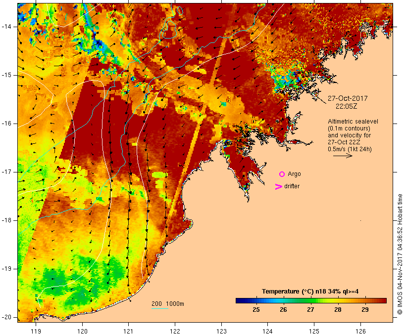The image size is (406, 336).
Task: Click the '22:05Z' time text
Action: [x=346, y=106]
